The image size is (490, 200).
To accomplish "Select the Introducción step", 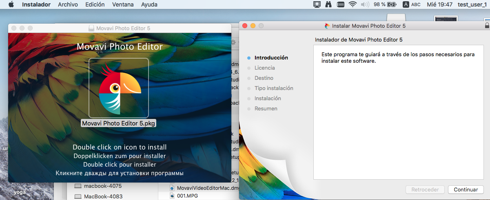I will click(x=271, y=58).
